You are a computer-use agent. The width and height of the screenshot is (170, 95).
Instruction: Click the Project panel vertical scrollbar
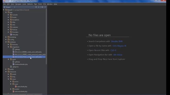coord(46,37)
